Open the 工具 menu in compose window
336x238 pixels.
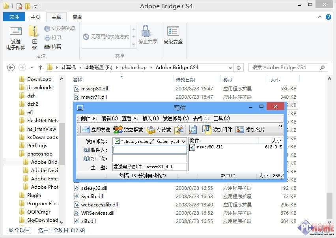pyautogui.click(x=222, y=118)
